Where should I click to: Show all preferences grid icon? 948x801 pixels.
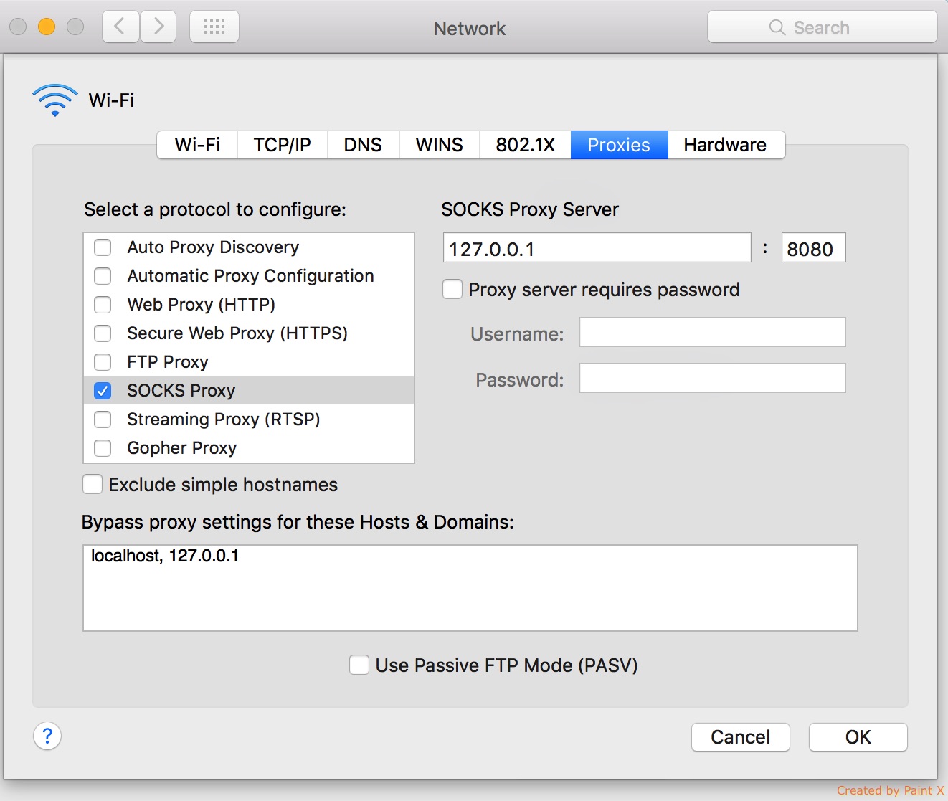pos(214,27)
